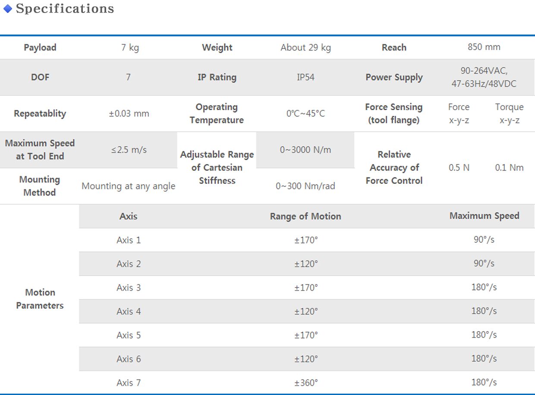This screenshot has width=535, height=395.
Task: Select the 850 mm reach value
Action: (484, 47)
